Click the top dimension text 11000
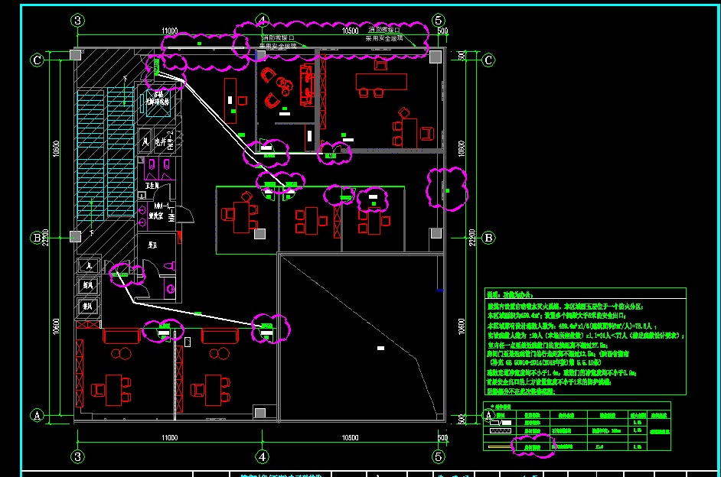The image size is (721, 477). click(x=169, y=31)
